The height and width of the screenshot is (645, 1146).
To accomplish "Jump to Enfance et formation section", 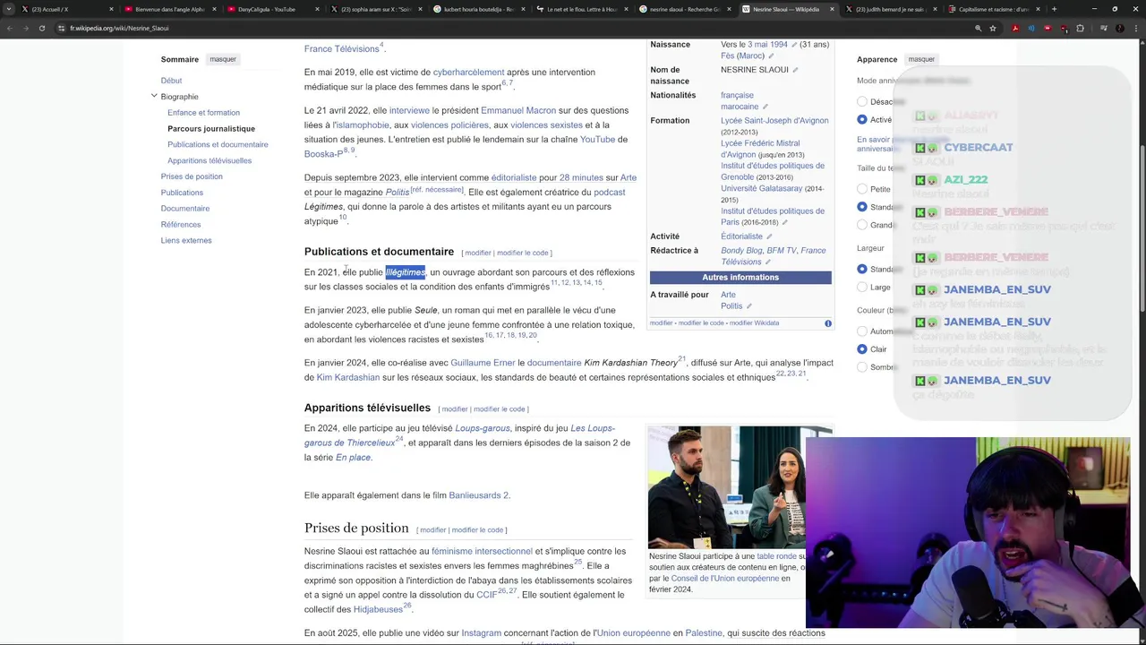I will click(203, 112).
